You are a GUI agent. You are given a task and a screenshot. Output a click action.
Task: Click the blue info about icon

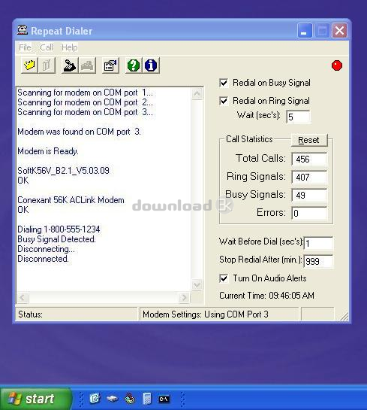coord(151,65)
